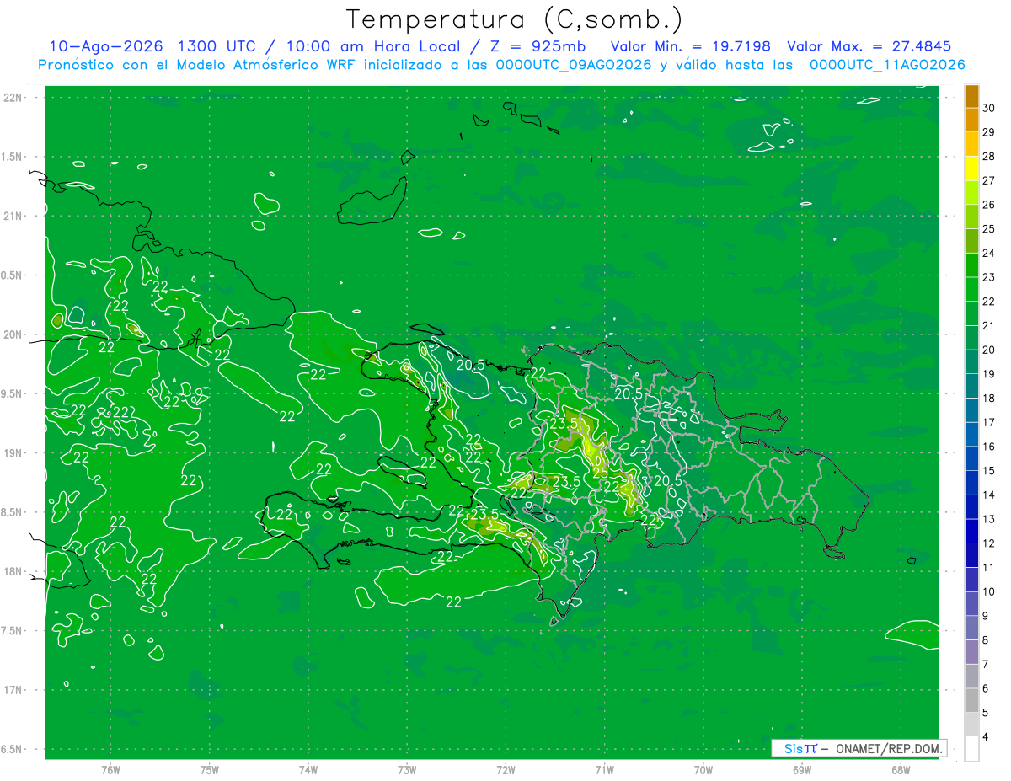Click the '69W' longitude axis label

coord(802,770)
